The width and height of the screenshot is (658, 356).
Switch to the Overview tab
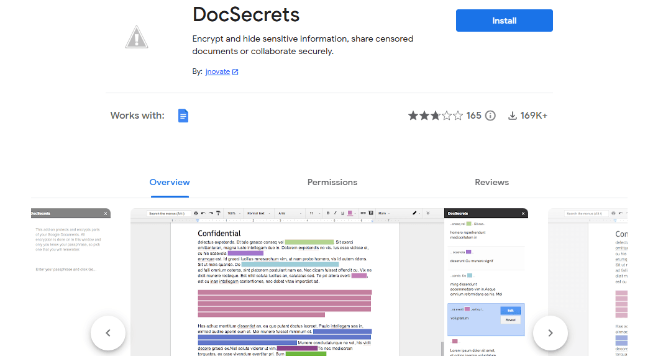(x=170, y=182)
